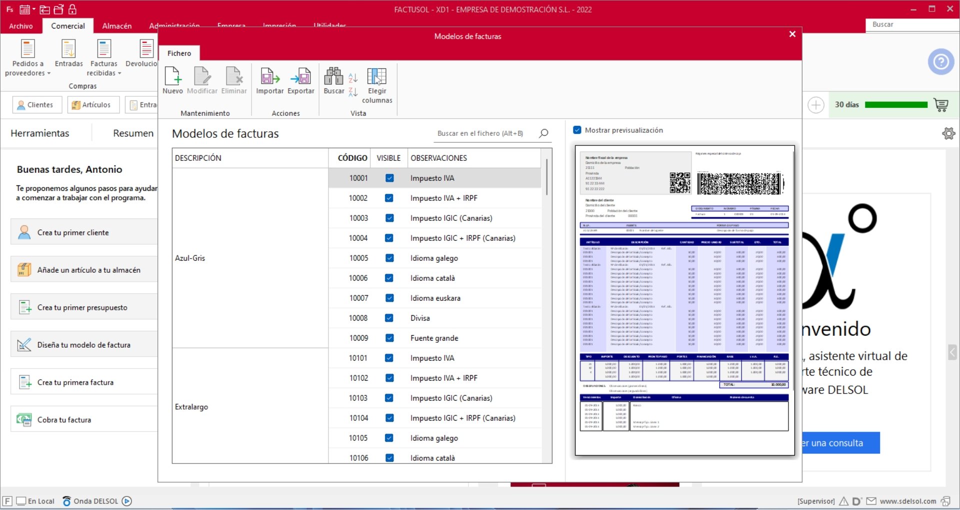Click the Buscar field in main window
Viewport: 960px width, 510px height.
click(912, 24)
